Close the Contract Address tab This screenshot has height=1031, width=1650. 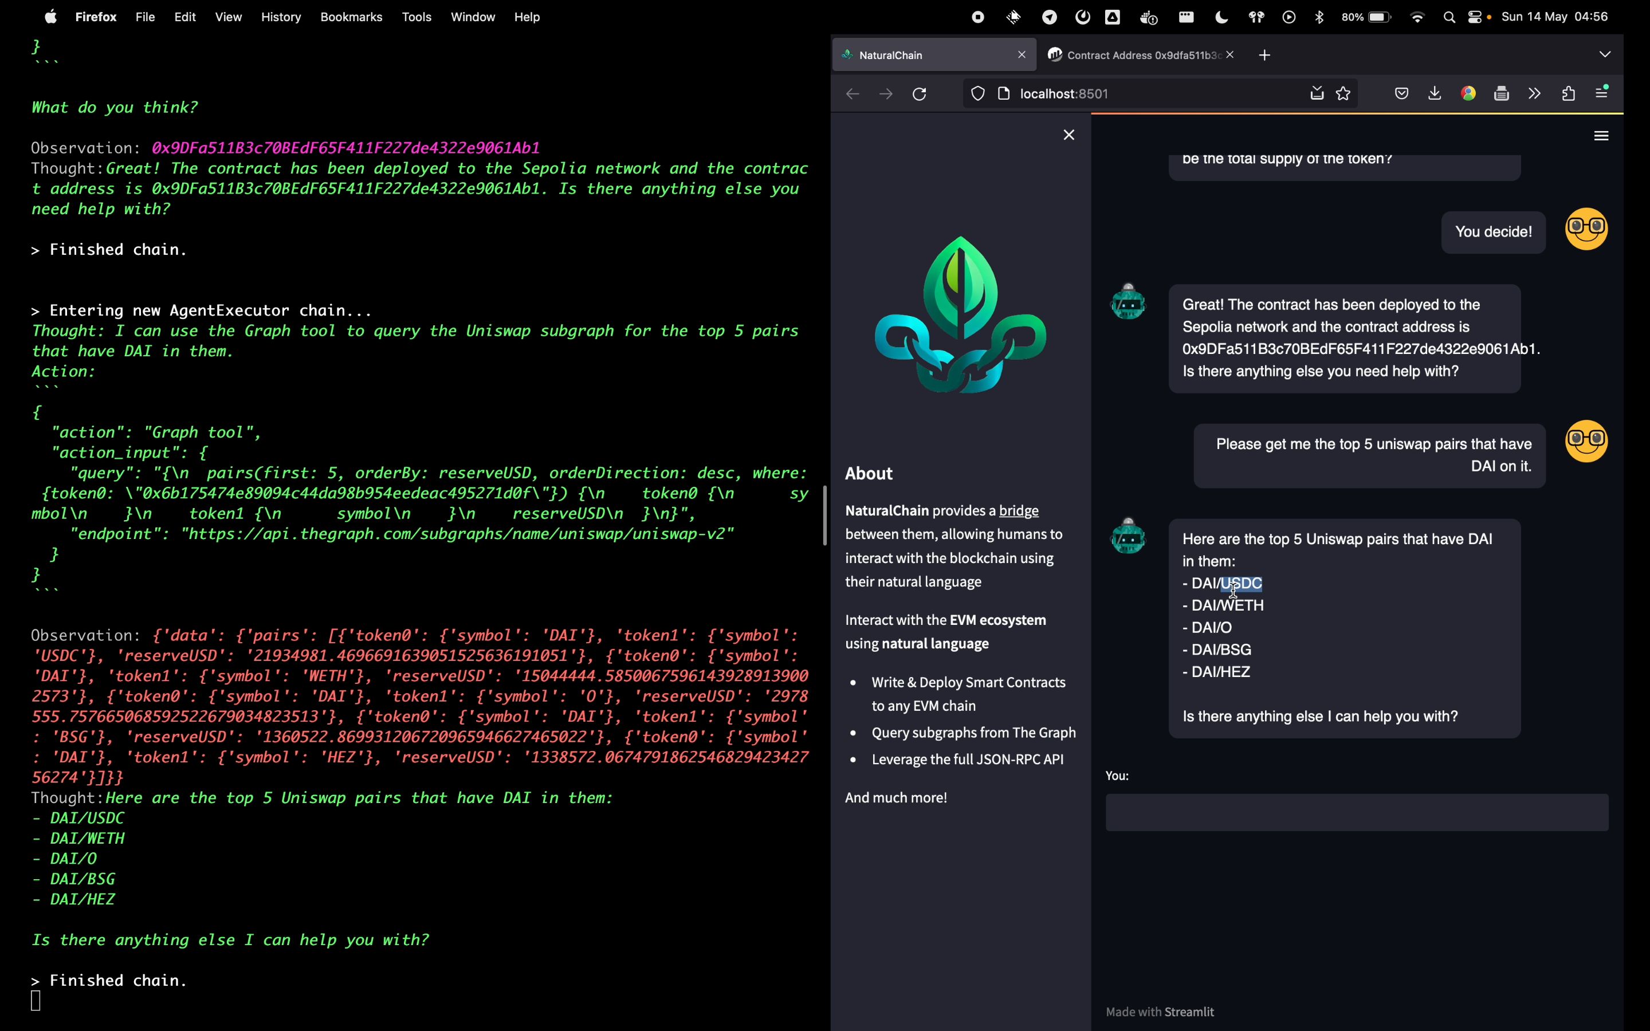[x=1230, y=54]
